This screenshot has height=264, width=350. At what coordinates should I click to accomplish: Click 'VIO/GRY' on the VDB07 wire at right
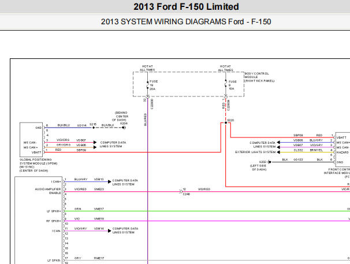click(317, 145)
